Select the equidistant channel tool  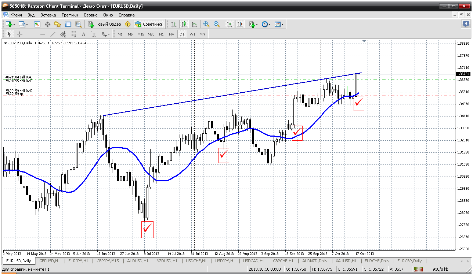pos(63,34)
